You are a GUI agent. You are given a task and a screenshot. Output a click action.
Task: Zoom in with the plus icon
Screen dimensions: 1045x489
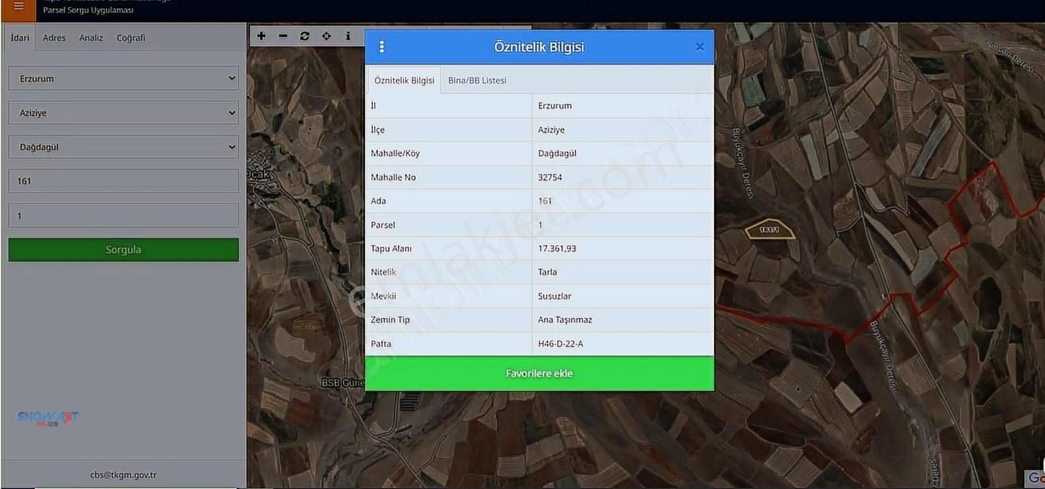coord(261,36)
